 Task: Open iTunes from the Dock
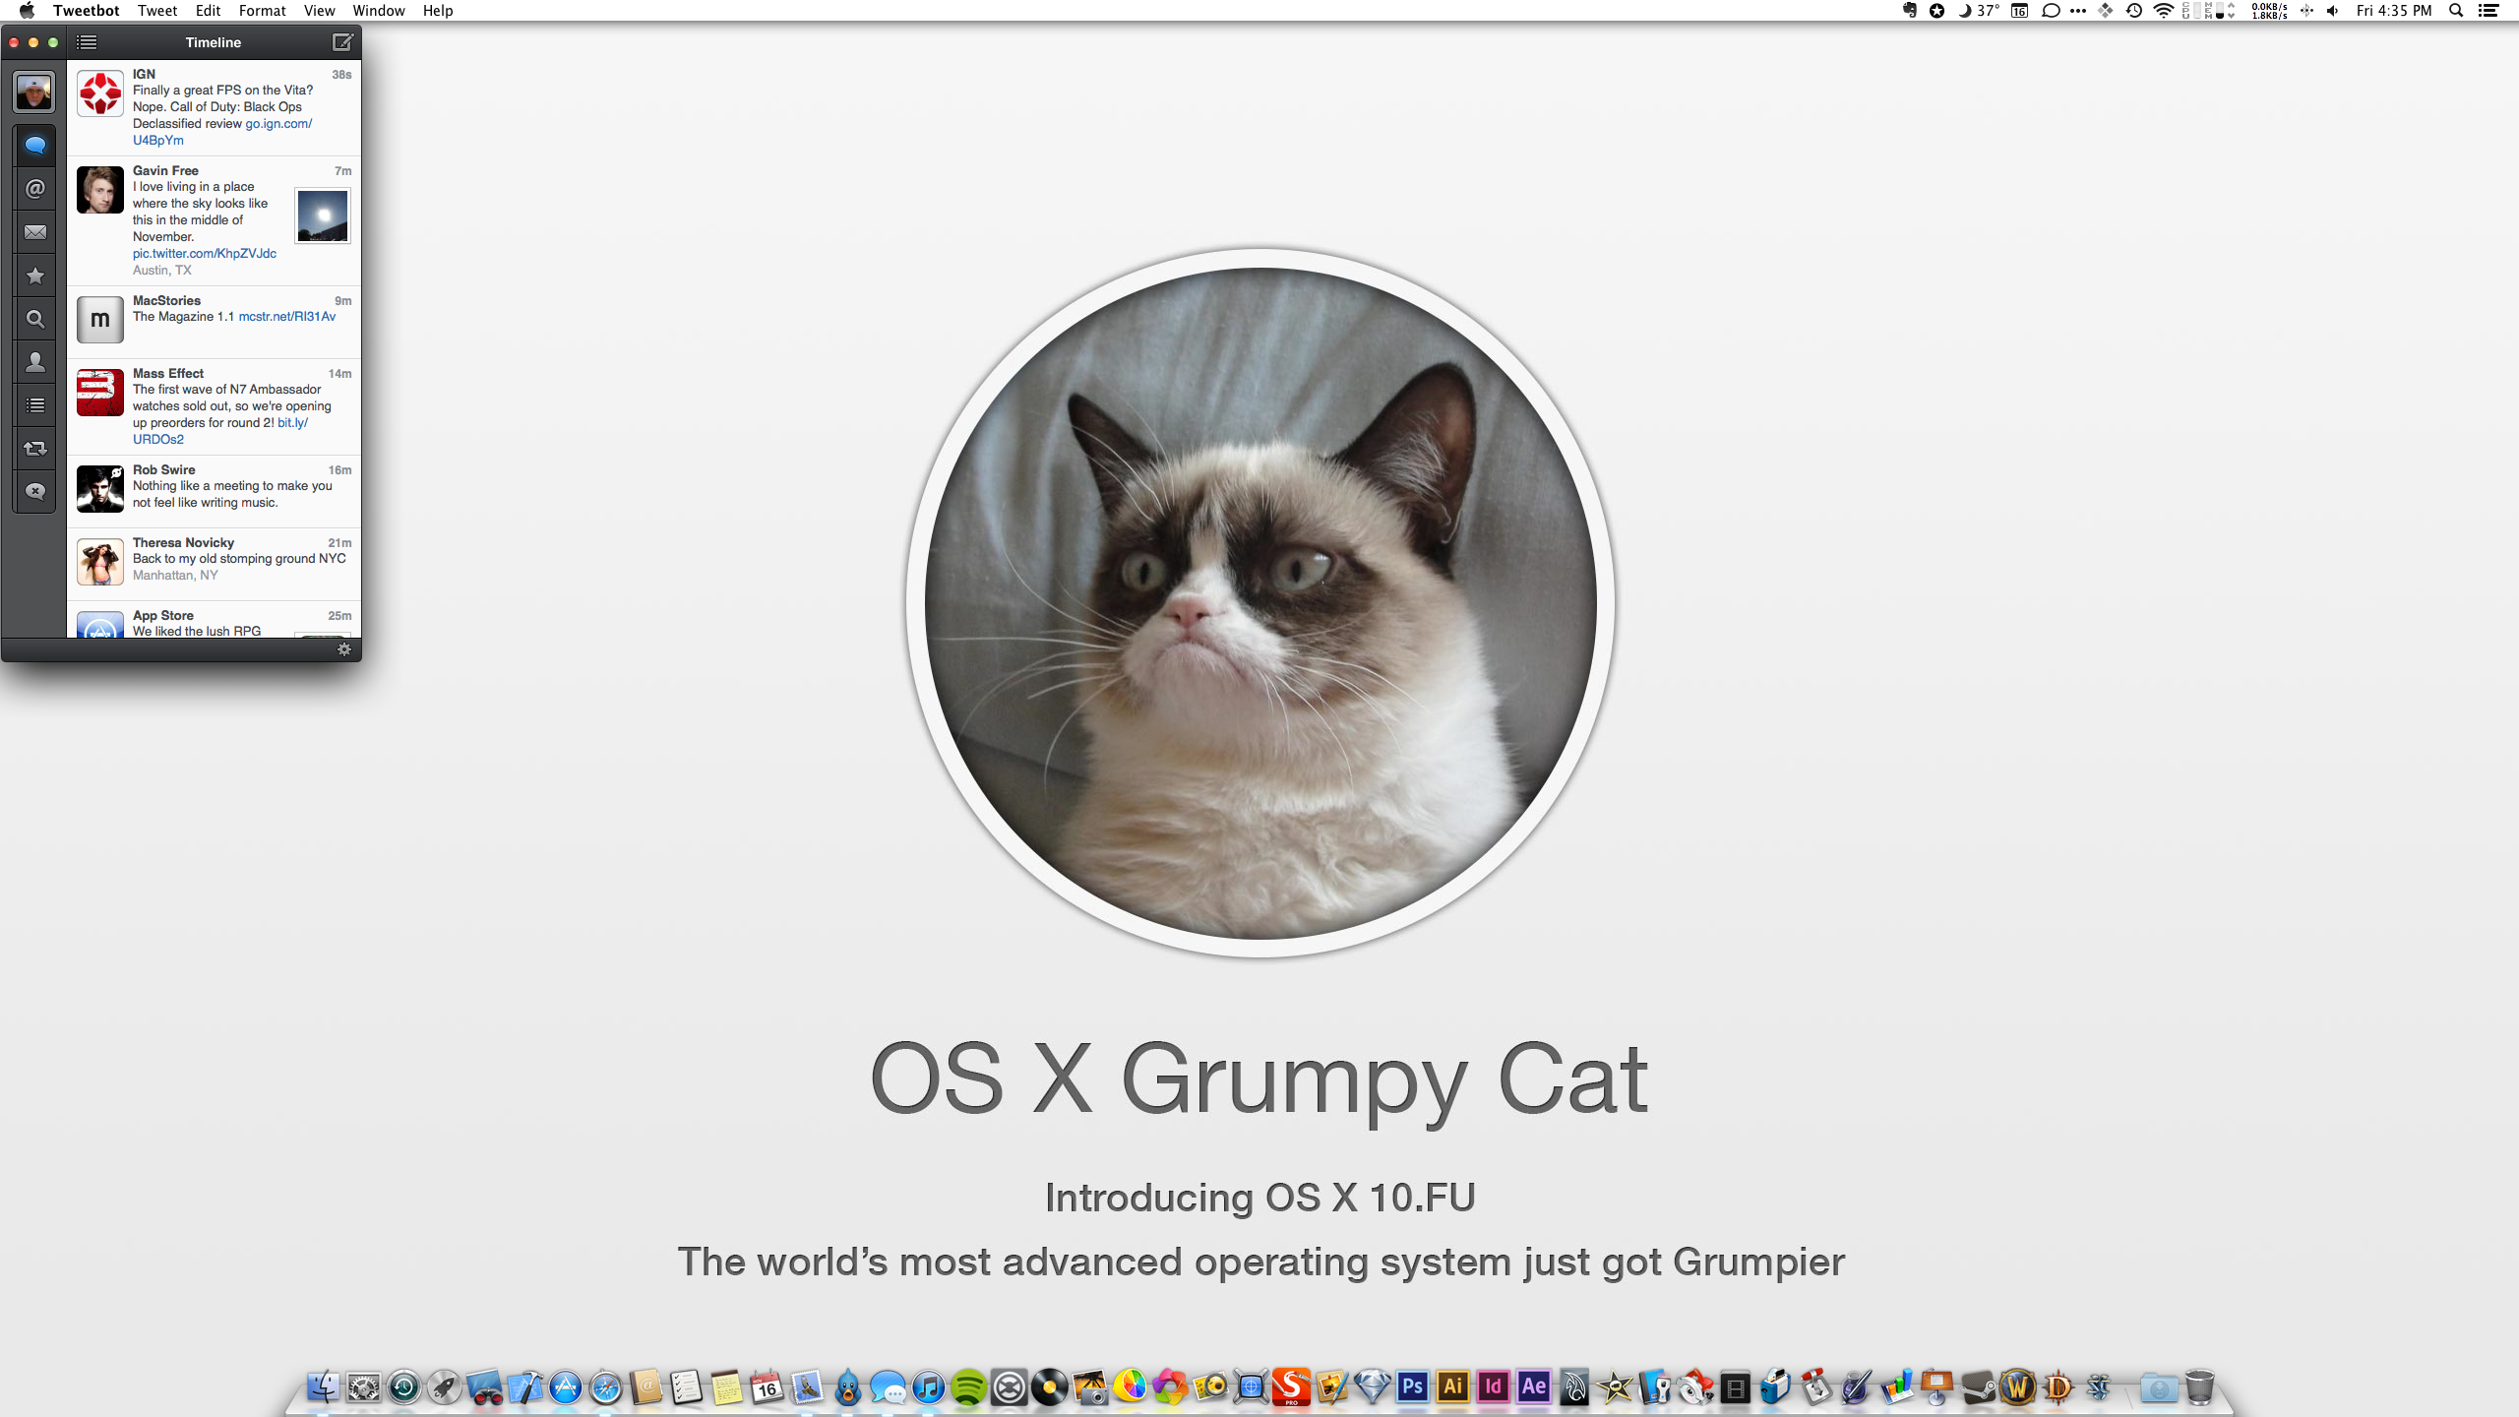point(928,1387)
